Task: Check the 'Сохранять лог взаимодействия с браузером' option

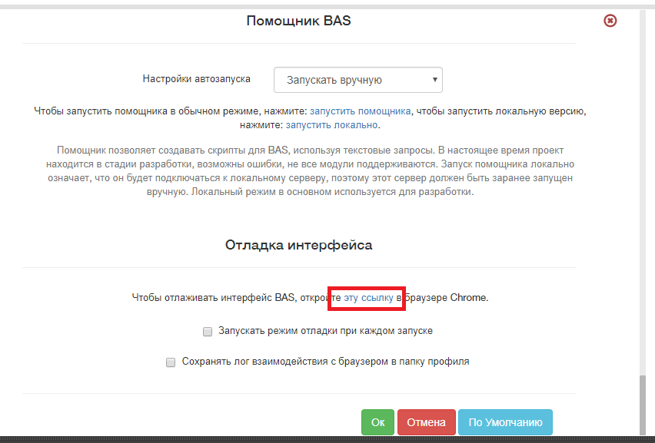Action: (x=171, y=361)
